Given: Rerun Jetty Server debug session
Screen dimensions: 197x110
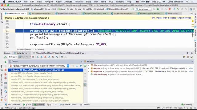Looking at the screenshot, I should 6,57.
